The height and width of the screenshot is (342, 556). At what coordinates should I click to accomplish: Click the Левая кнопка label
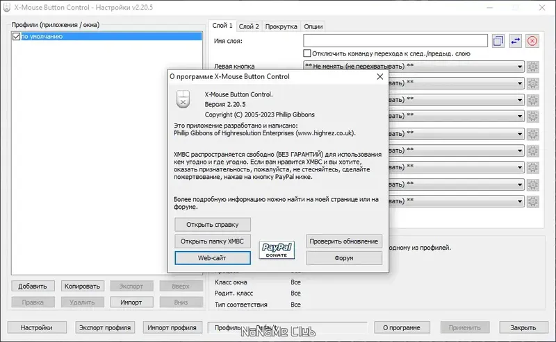[x=234, y=66]
